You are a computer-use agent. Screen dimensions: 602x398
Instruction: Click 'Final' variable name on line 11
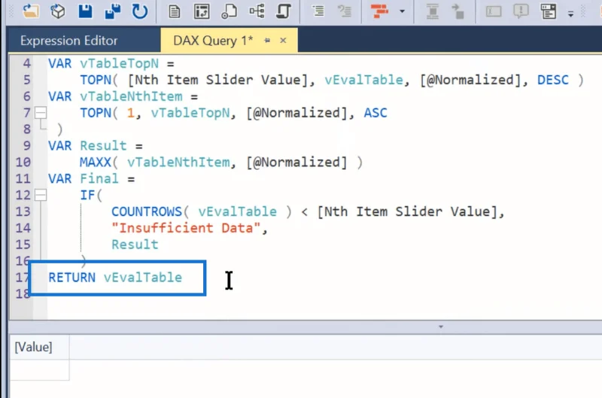pyautogui.click(x=99, y=179)
